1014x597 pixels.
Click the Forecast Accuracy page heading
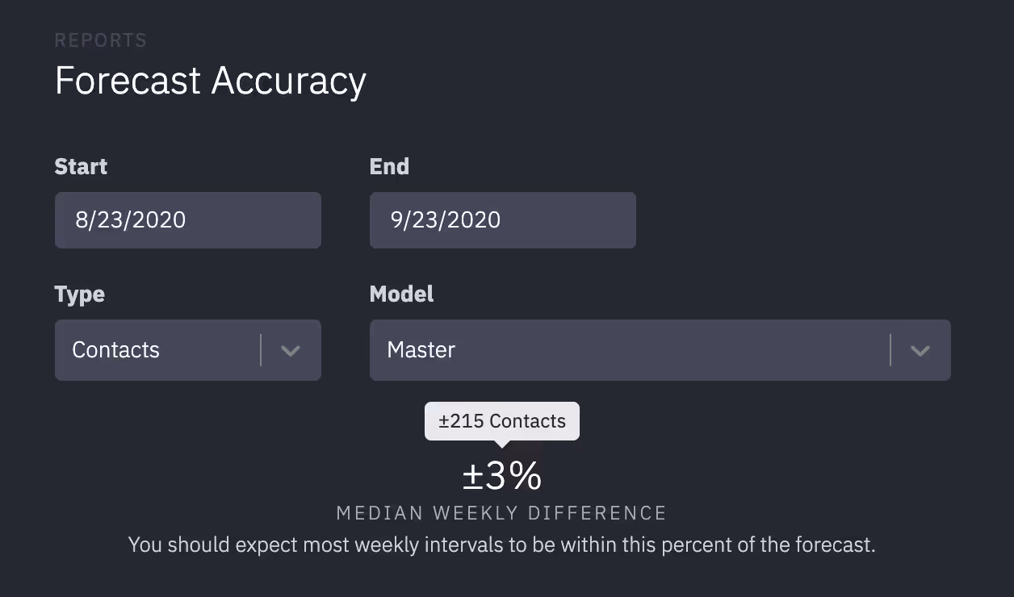click(x=211, y=81)
